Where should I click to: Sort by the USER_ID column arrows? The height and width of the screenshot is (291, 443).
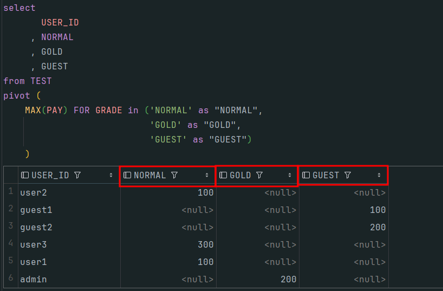tap(111, 176)
